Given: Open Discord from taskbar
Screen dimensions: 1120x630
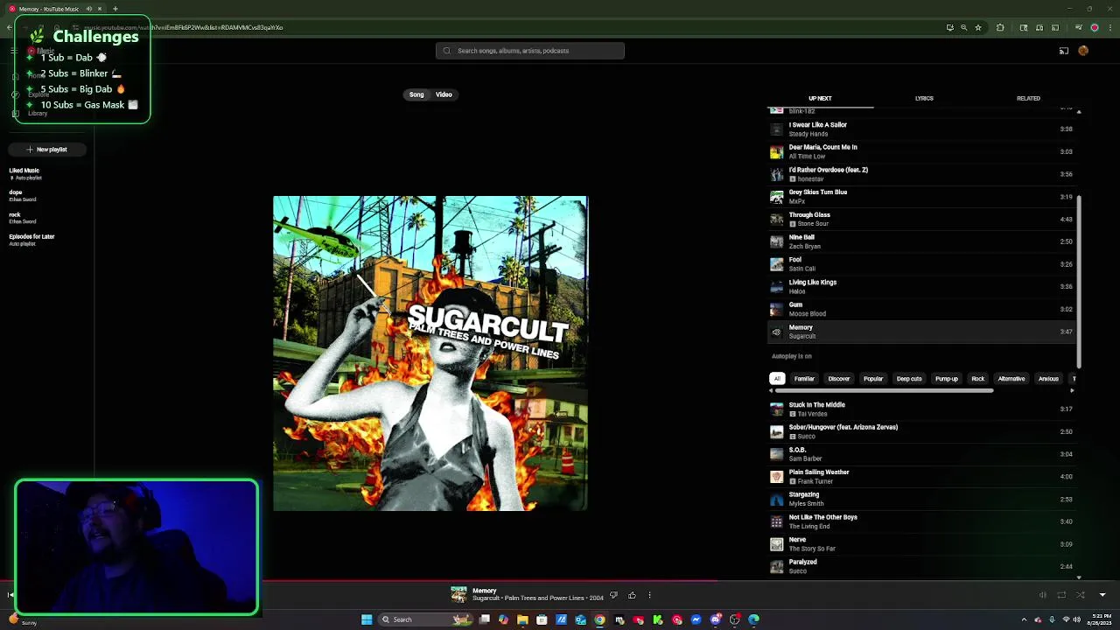Looking at the screenshot, I should tap(716, 619).
